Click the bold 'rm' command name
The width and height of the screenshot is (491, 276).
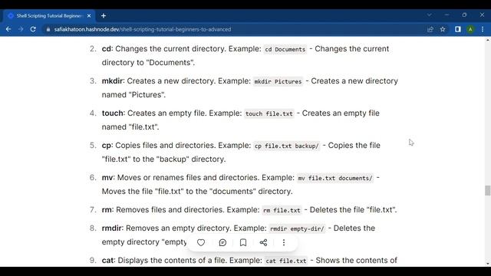point(107,210)
